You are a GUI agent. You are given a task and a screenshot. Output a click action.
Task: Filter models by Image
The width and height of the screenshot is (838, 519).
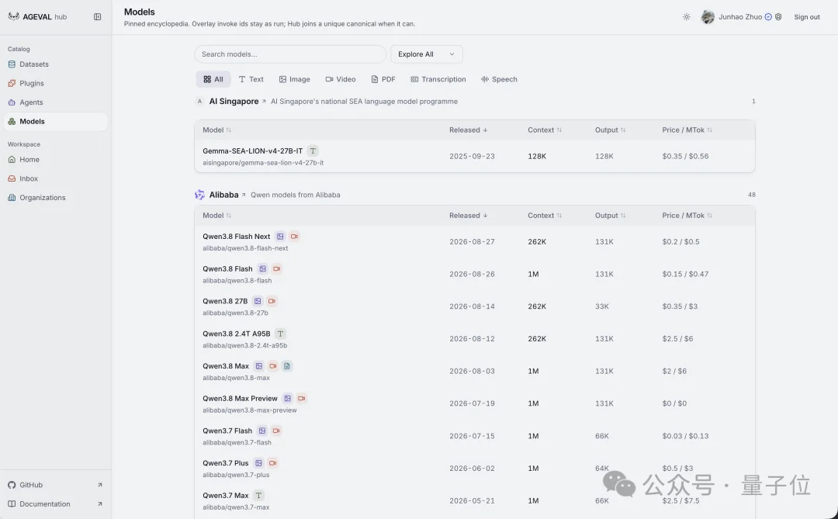point(295,79)
